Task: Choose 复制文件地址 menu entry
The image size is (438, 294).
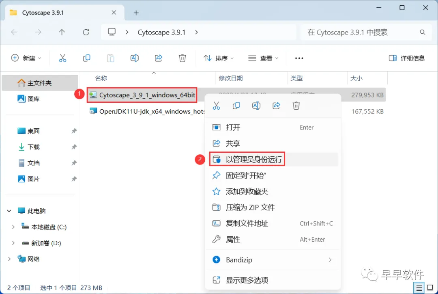Action: point(273,223)
